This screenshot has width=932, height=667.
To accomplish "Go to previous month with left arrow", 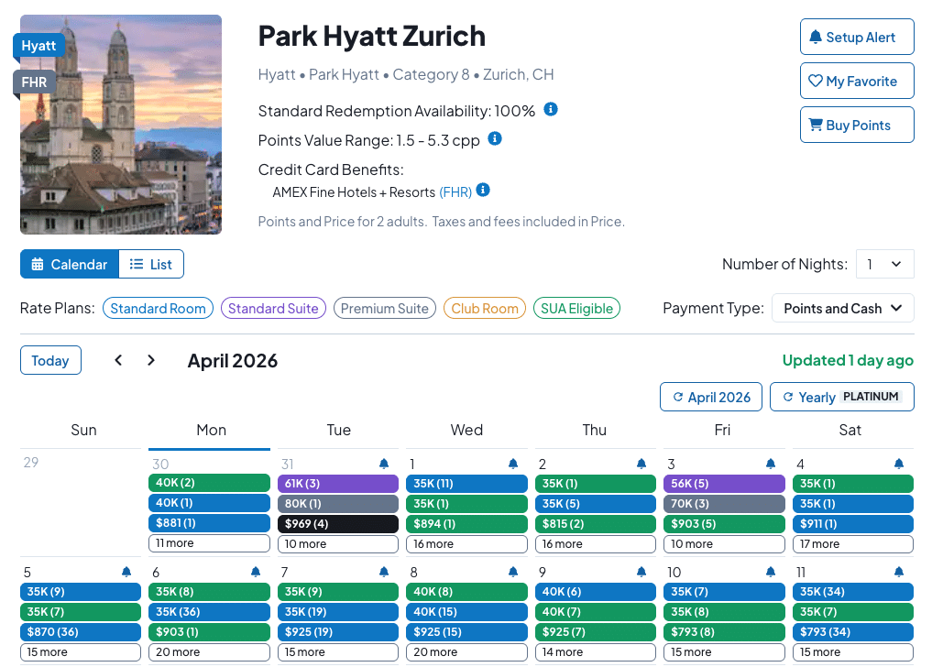I will pos(118,360).
